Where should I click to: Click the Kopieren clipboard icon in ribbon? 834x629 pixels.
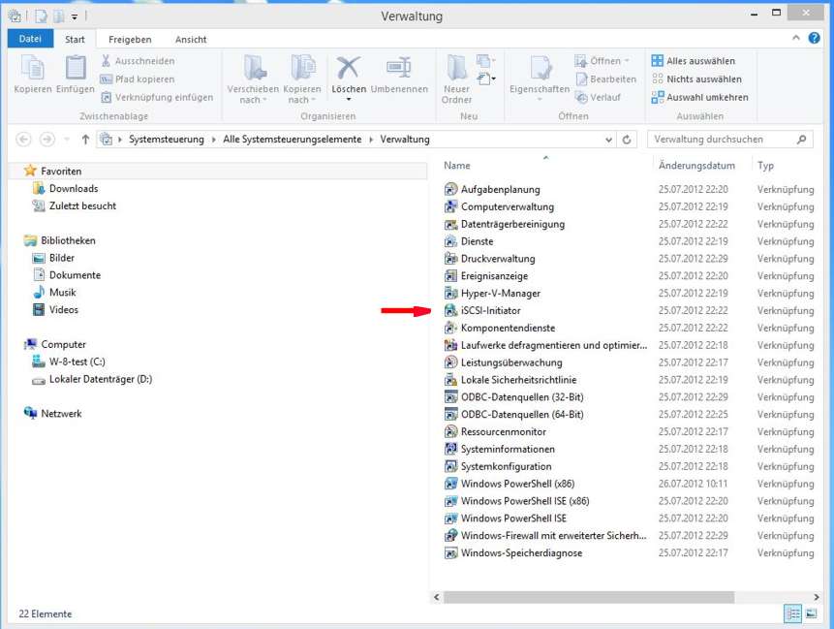(32, 68)
